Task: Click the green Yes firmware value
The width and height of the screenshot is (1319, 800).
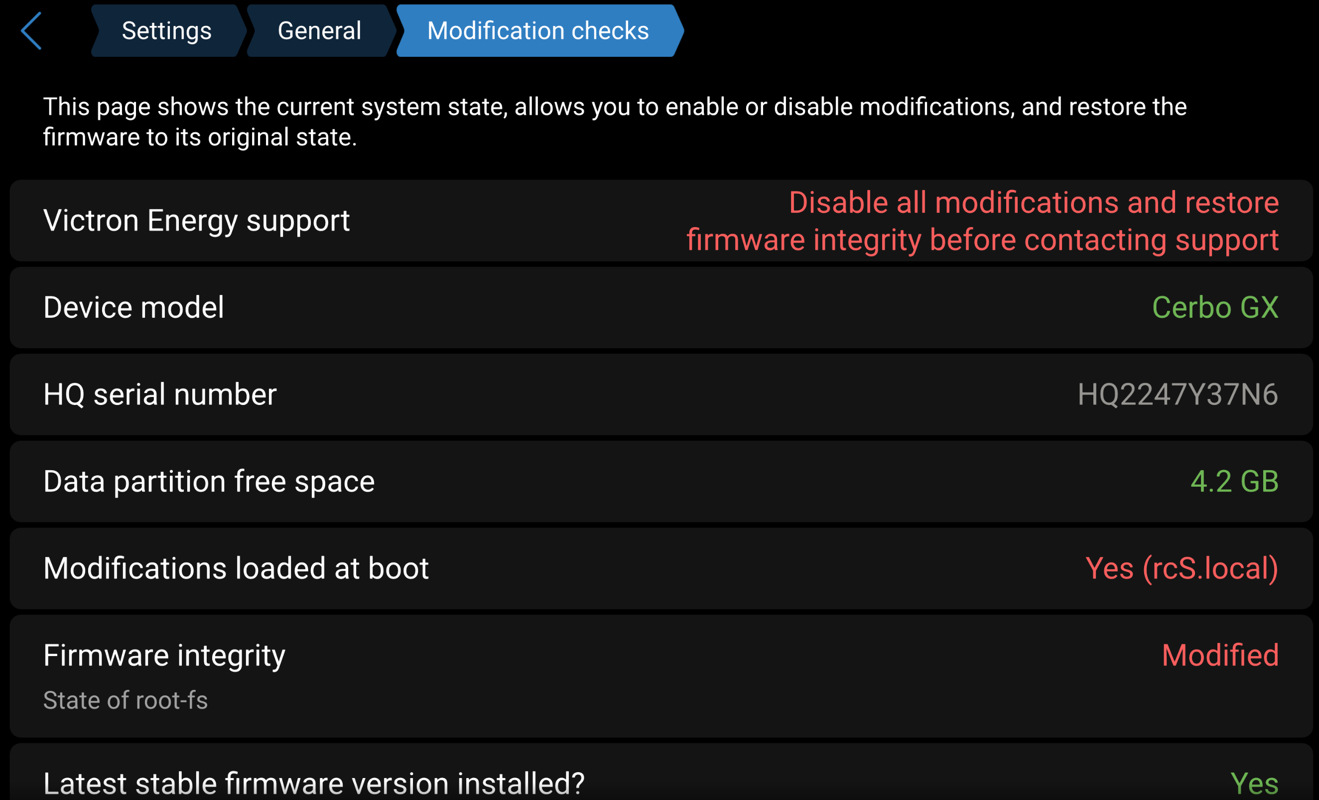Action: tap(1254, 784)
